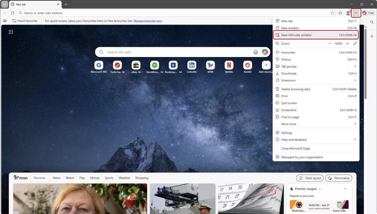Switch to the Sports feed tab
This screenshot has width=377, height=214.
(109, 178)
